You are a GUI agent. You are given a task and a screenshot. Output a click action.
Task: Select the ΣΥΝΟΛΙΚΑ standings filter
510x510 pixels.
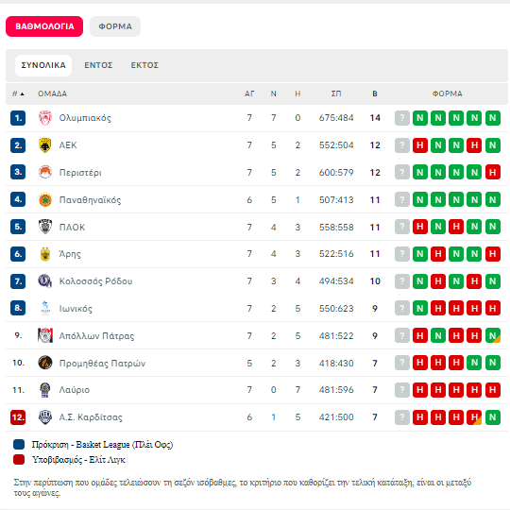[x=43, y=65]
